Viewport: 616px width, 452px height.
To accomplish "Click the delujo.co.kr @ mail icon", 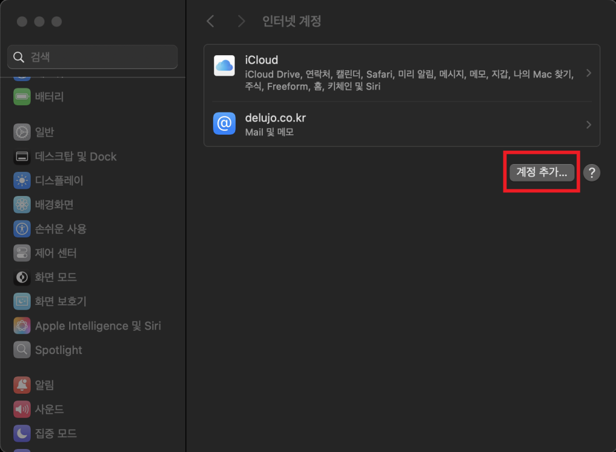I will point(224,124).
